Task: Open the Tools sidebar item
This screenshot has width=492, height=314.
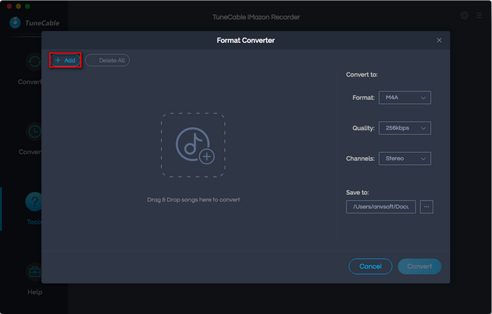Action: click(x=34, y=208)
